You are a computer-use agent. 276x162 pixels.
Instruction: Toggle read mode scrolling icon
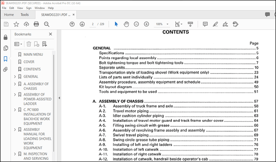pyautogui.click(x=190, y=24)
